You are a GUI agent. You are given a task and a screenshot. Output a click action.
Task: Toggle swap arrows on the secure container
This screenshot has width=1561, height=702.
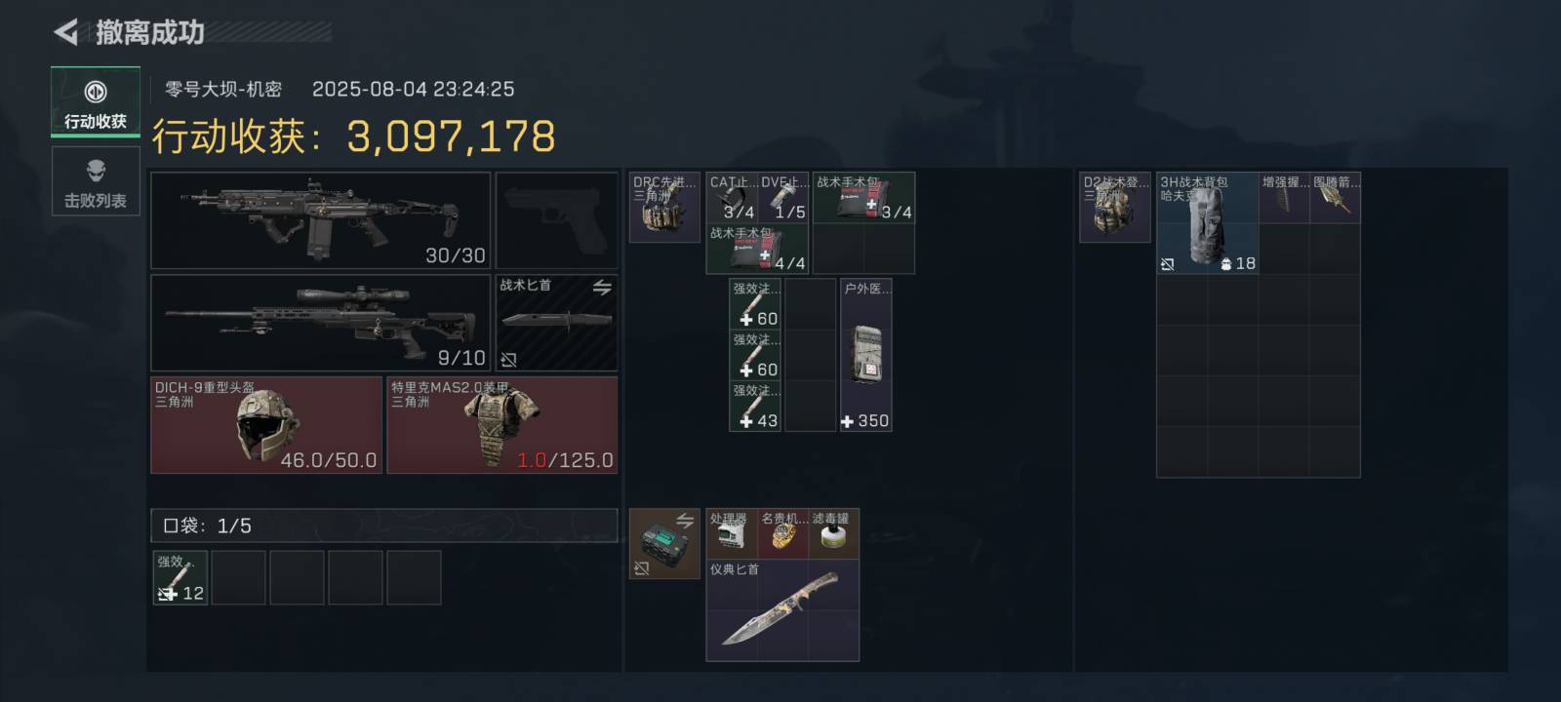[x=685, y=520]
